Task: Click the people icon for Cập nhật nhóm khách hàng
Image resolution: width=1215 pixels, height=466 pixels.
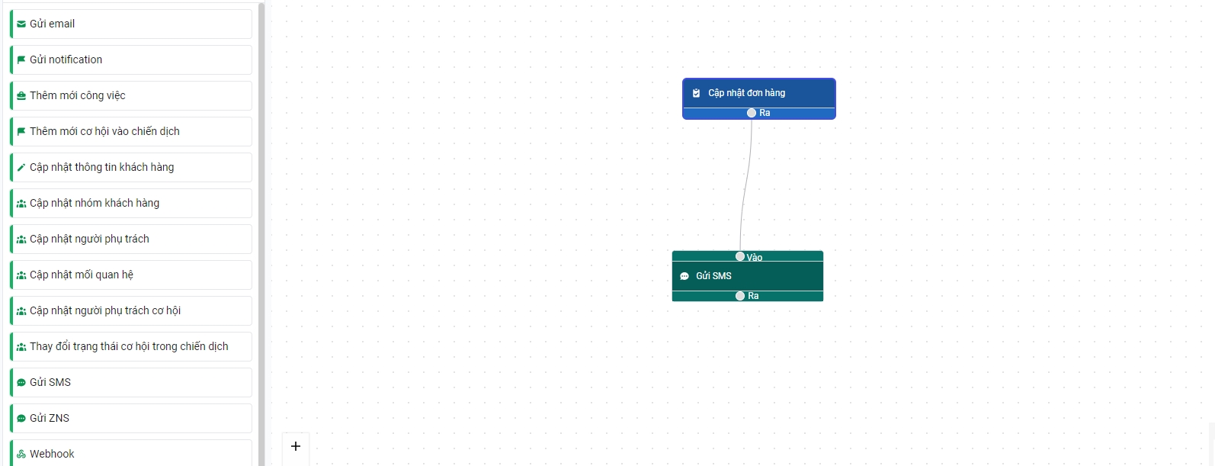Action: tap(21, 204)
